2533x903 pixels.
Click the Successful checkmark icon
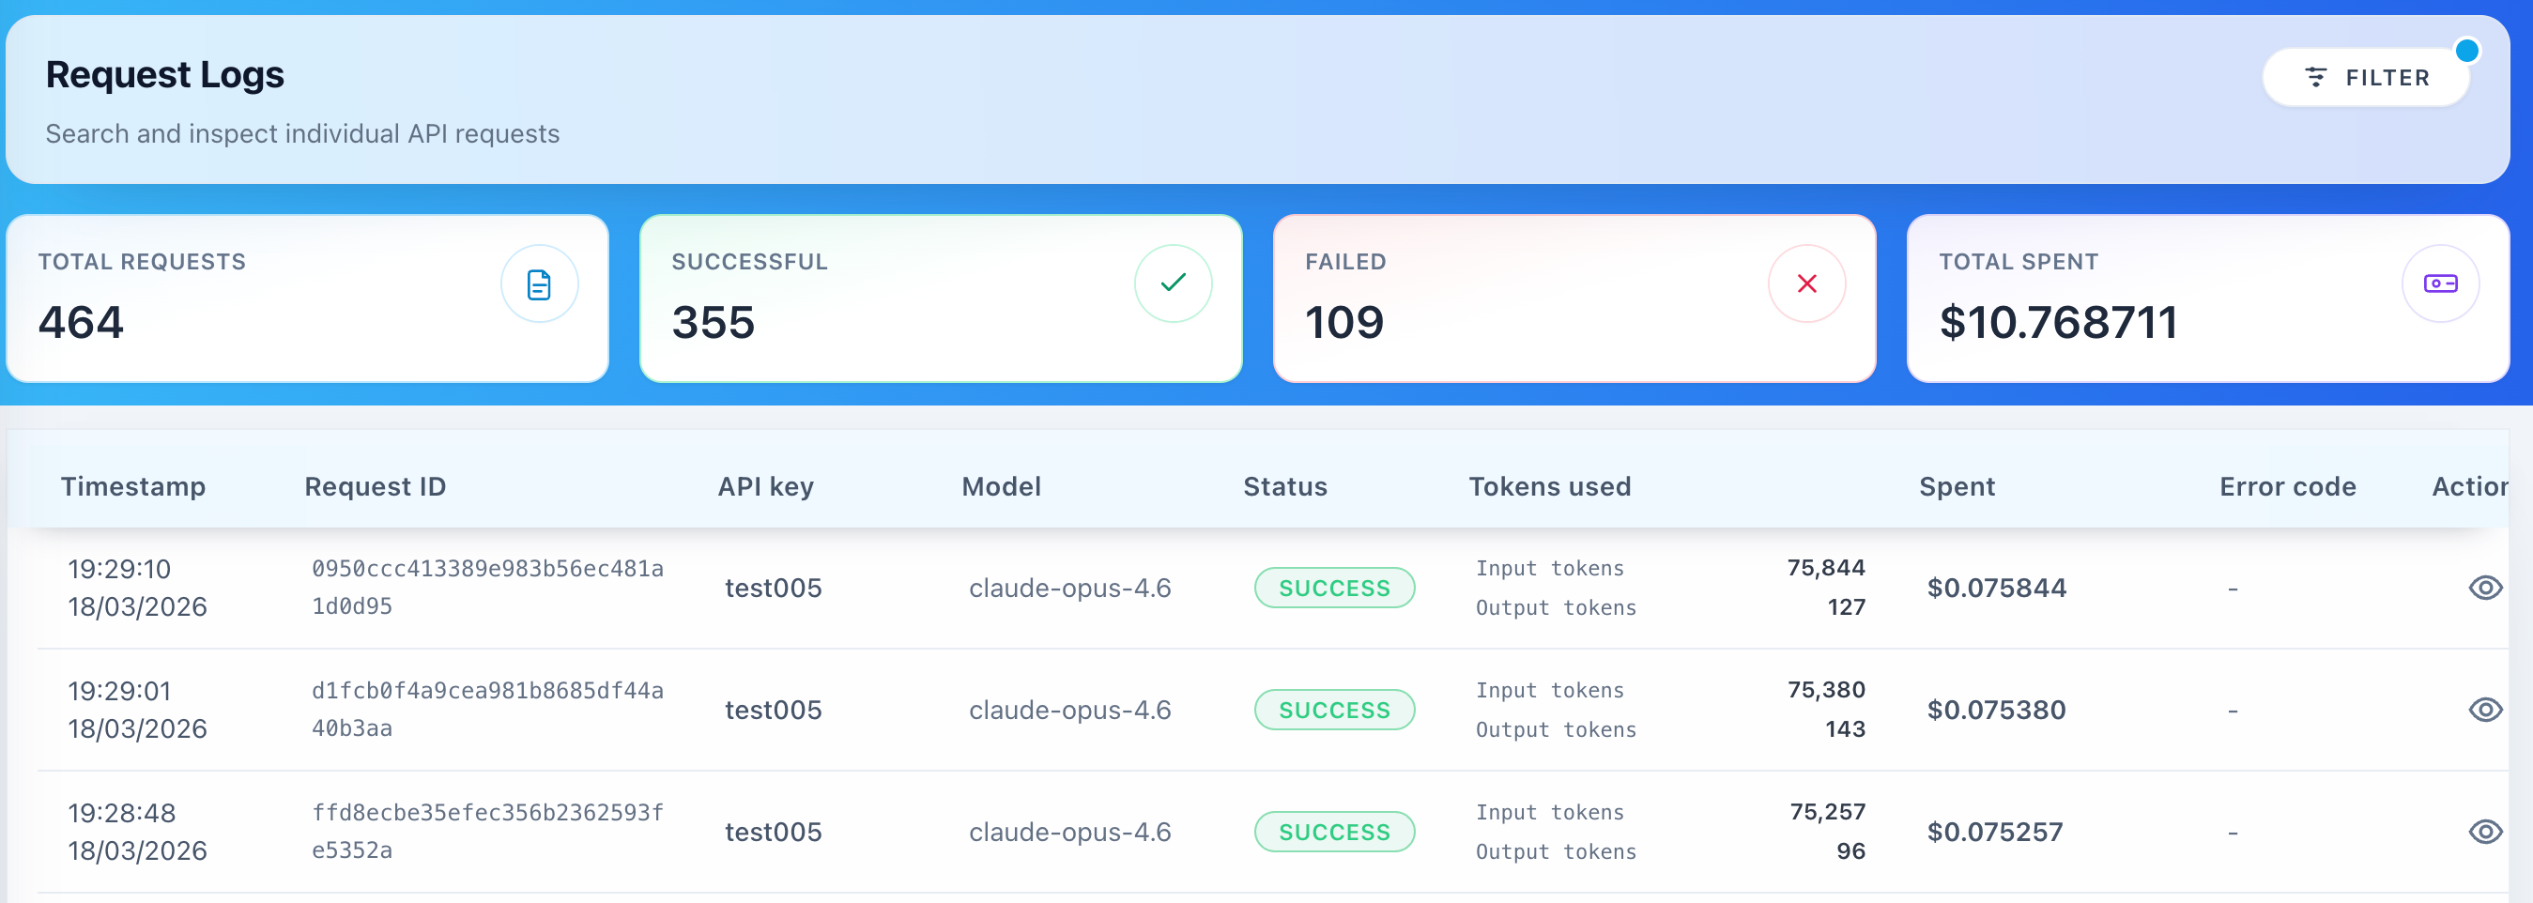(x=1174, y=284)
